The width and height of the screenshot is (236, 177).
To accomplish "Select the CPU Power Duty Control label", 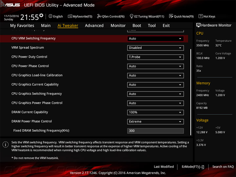I will [29, 57].
